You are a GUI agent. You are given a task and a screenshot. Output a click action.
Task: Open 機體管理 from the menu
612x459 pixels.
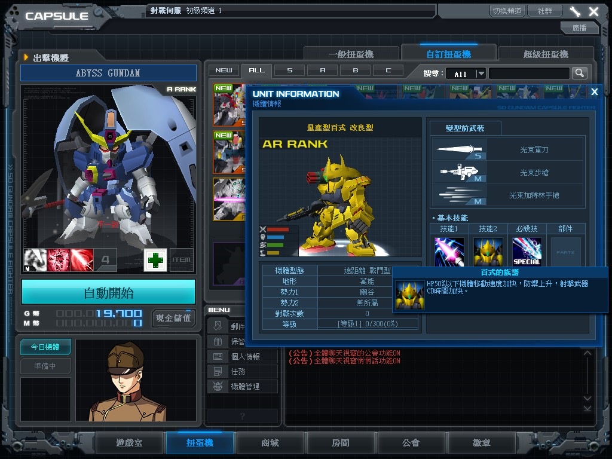click(243, 387)
